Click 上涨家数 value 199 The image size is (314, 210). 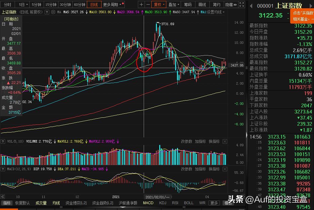(x=308, y=93)
